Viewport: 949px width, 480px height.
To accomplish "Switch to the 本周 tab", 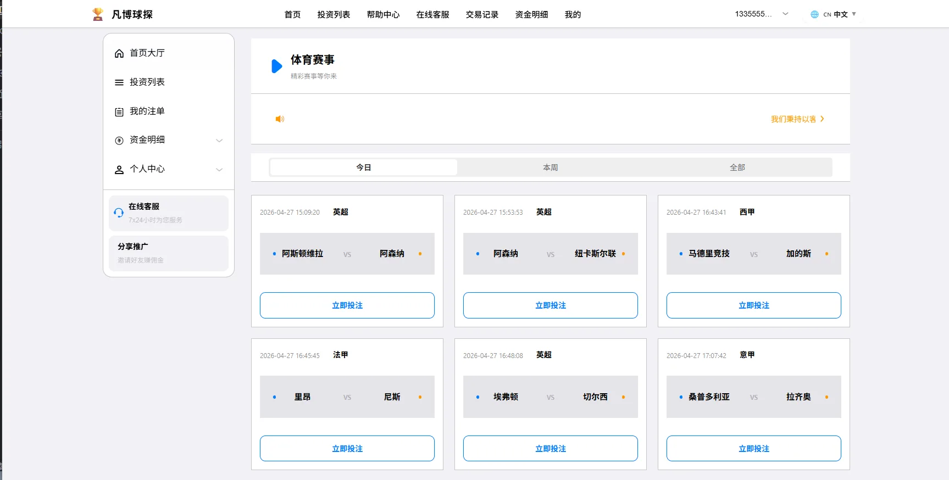I will point(551,168).
